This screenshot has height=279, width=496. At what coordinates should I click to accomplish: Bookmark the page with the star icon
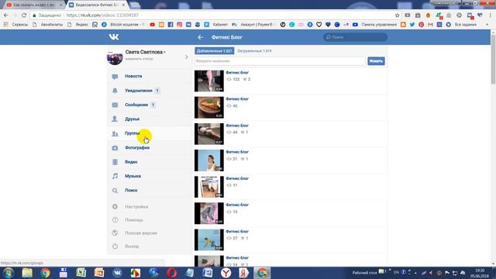point(398,15)
